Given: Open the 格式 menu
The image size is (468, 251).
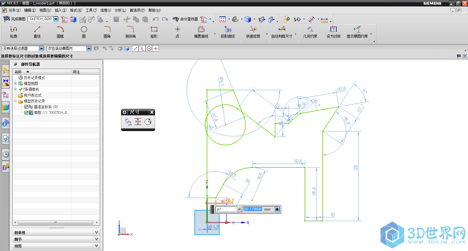Looking at the screenshot, I should pyautogui.click(x=76, y=10).
